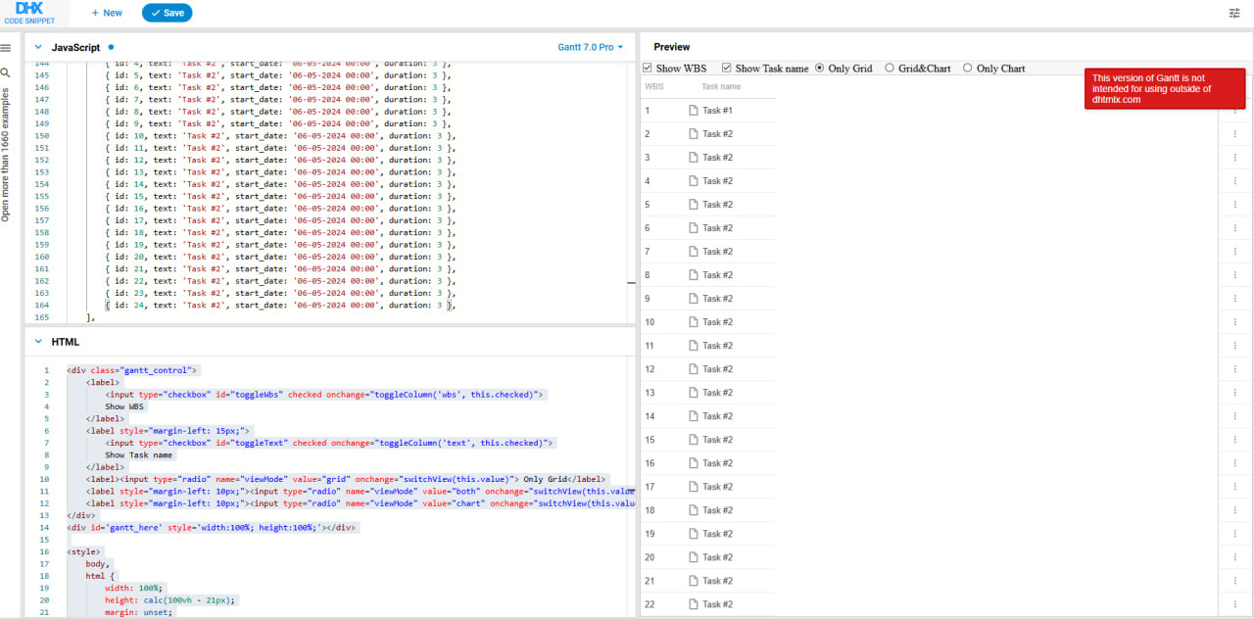The width and height of the screenshot is (1254, 619).
Task: Click the WBS column header
Action: pyautogui.click(x=653, y=86)
